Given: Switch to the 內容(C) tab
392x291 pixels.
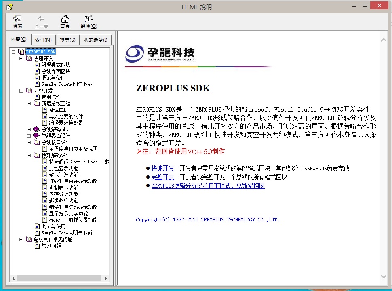Looking at the screenshot, I should tap(19, 39).
